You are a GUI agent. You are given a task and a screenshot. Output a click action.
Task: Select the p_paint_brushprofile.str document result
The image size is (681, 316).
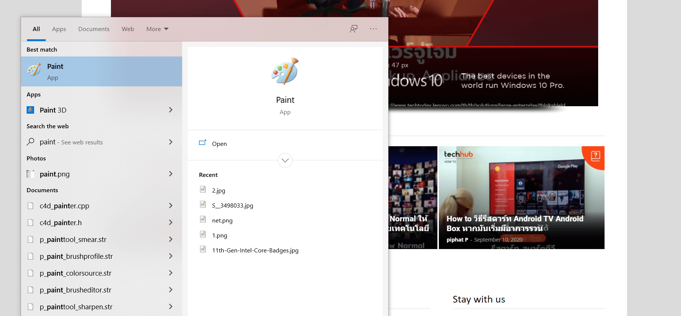pyautogui.click(x=102, y=256)
